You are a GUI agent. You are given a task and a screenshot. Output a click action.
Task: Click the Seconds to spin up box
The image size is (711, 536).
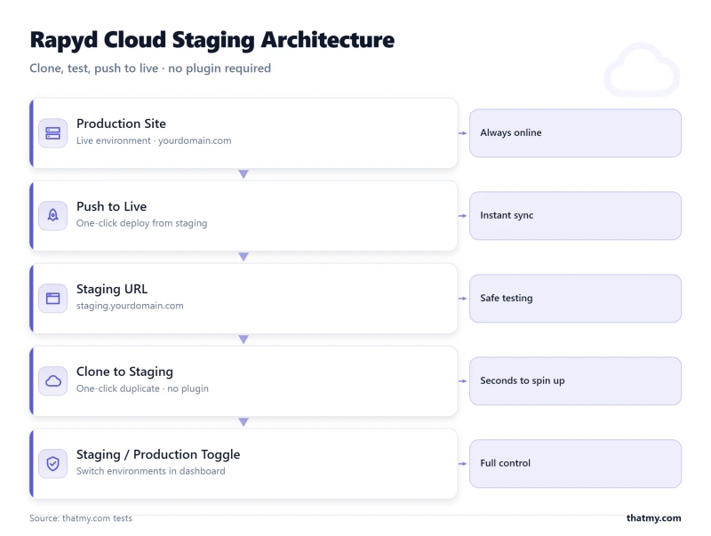pos(575,381)
